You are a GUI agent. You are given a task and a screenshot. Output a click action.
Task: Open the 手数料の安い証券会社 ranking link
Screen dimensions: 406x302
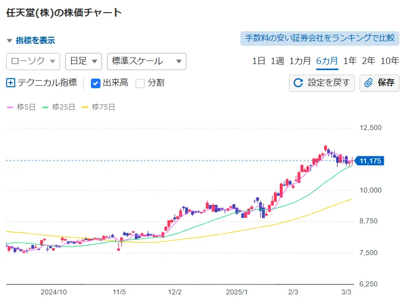[320, 38]
